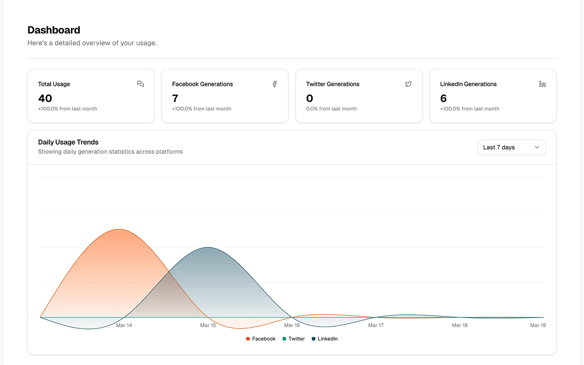This screenshot has width=584, height=365.
Task: Click the dark blue LinkedIn legend swatch
Action: (x=313, y=339)
